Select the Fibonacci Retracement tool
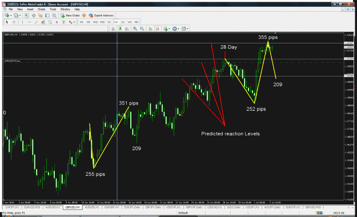The height and width of the screenshot is (217, 357). coord(50,22)
